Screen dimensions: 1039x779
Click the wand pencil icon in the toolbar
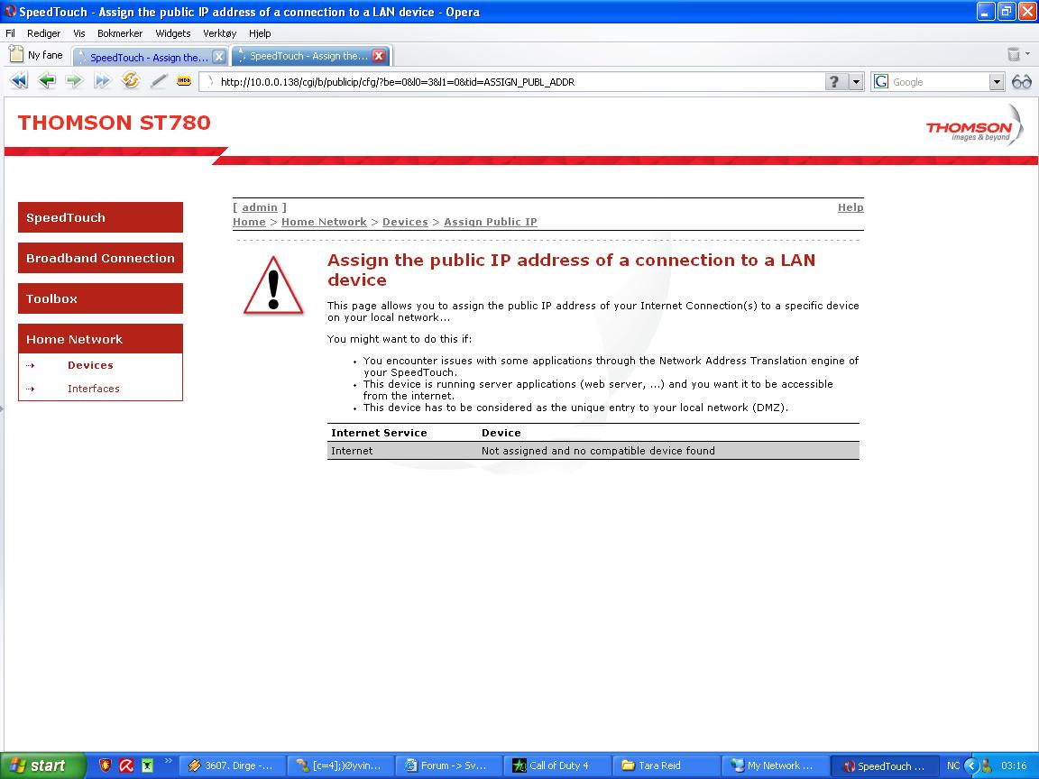pyautogui.click(x=159, y=81)
